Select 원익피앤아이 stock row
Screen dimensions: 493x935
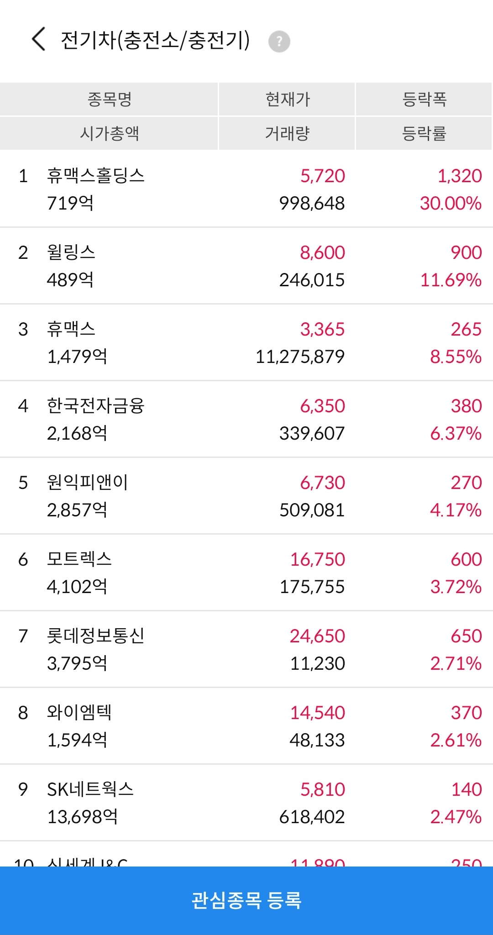(246, 496)
